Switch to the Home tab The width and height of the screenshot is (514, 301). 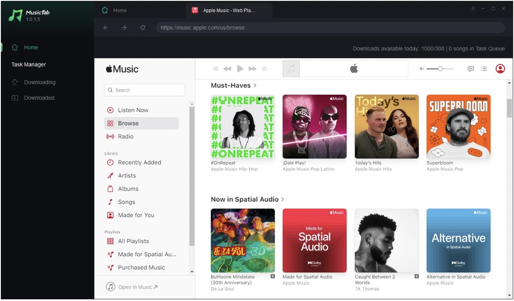tap(114, 10)
